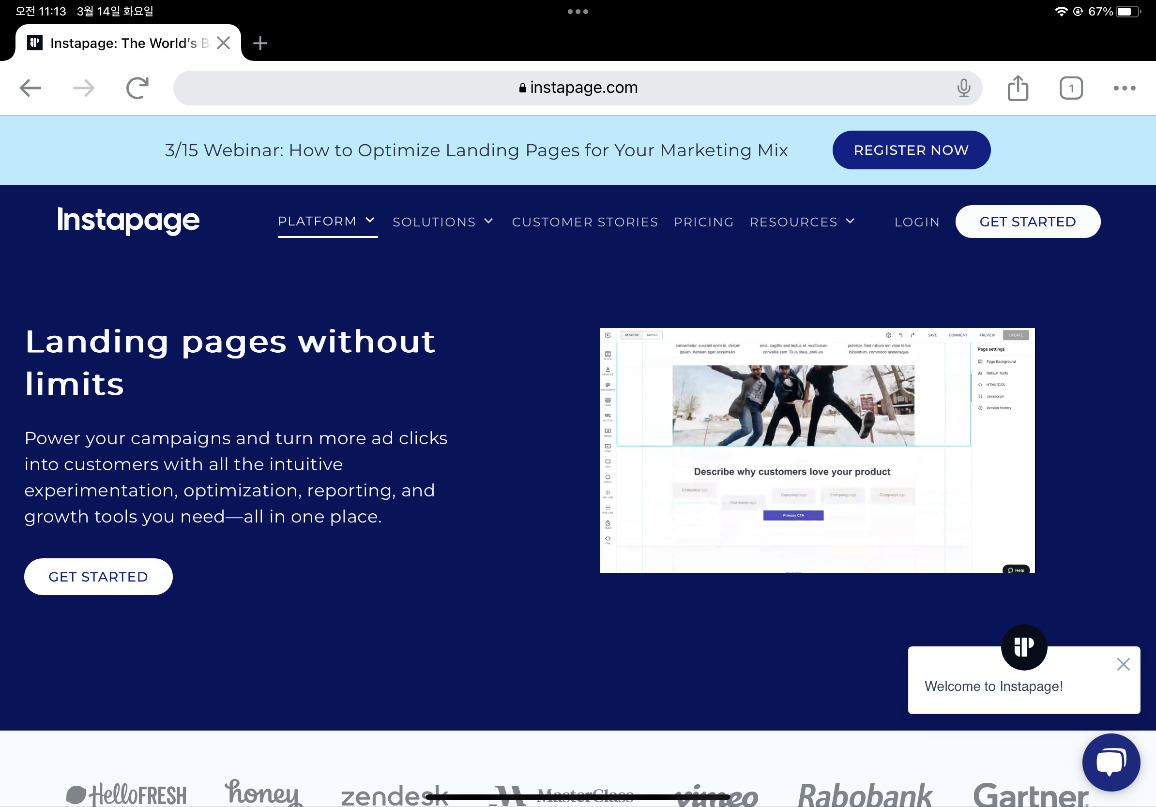
Task: Click the battery indicator at 67%
Action: click(1128, 12)
